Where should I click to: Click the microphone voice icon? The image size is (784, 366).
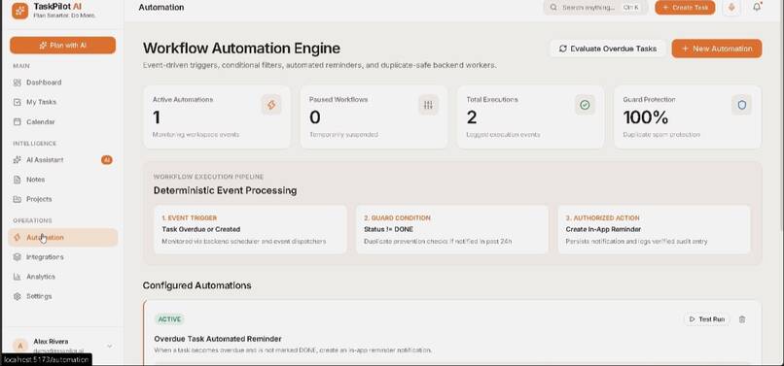click(732, 8)
